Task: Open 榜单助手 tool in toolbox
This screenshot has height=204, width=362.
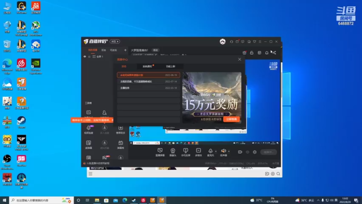Action: point(120,130)
